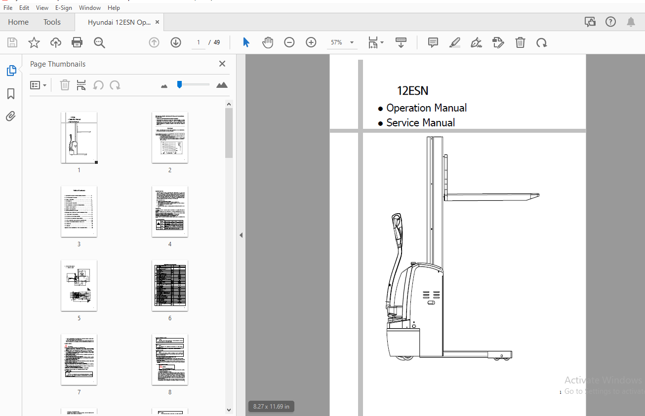
Task: Open the fit page options icon
Action: 373,42
